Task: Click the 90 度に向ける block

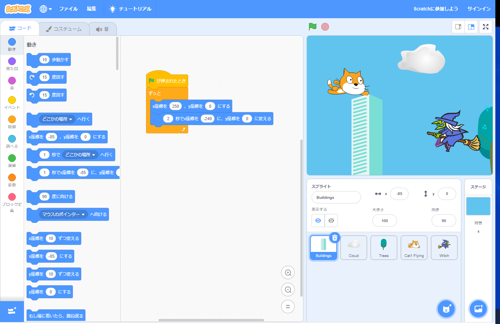Action: point(51,196)
